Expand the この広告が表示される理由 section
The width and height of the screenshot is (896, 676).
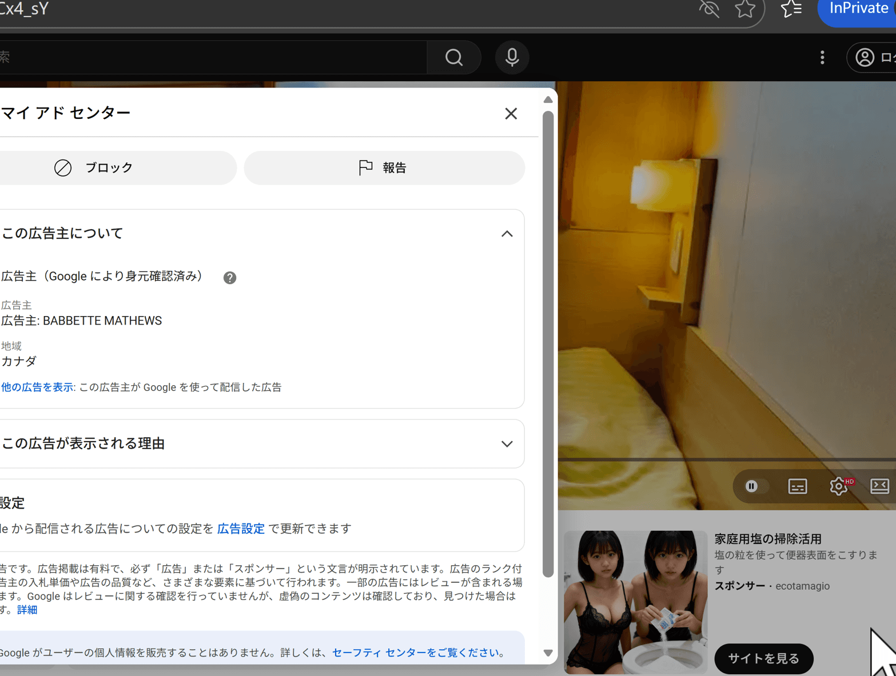507,444
